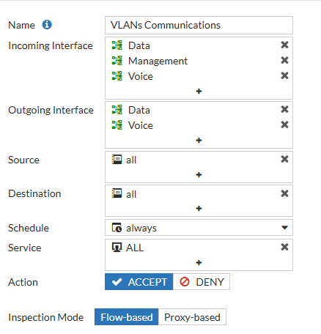This screenshot has width=321, height=334.
Task: Remove Data from Outgoing Interface
Action: coord(284,109)
